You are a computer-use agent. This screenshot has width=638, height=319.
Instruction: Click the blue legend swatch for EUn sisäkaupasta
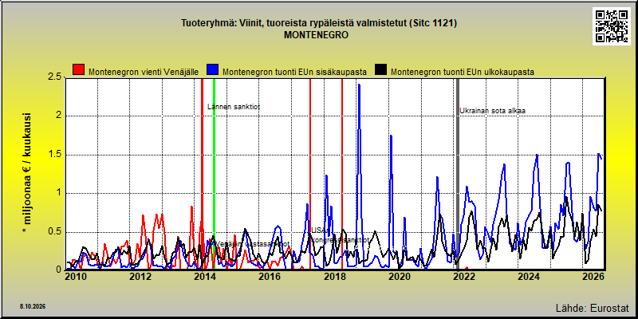click(212, 69)
